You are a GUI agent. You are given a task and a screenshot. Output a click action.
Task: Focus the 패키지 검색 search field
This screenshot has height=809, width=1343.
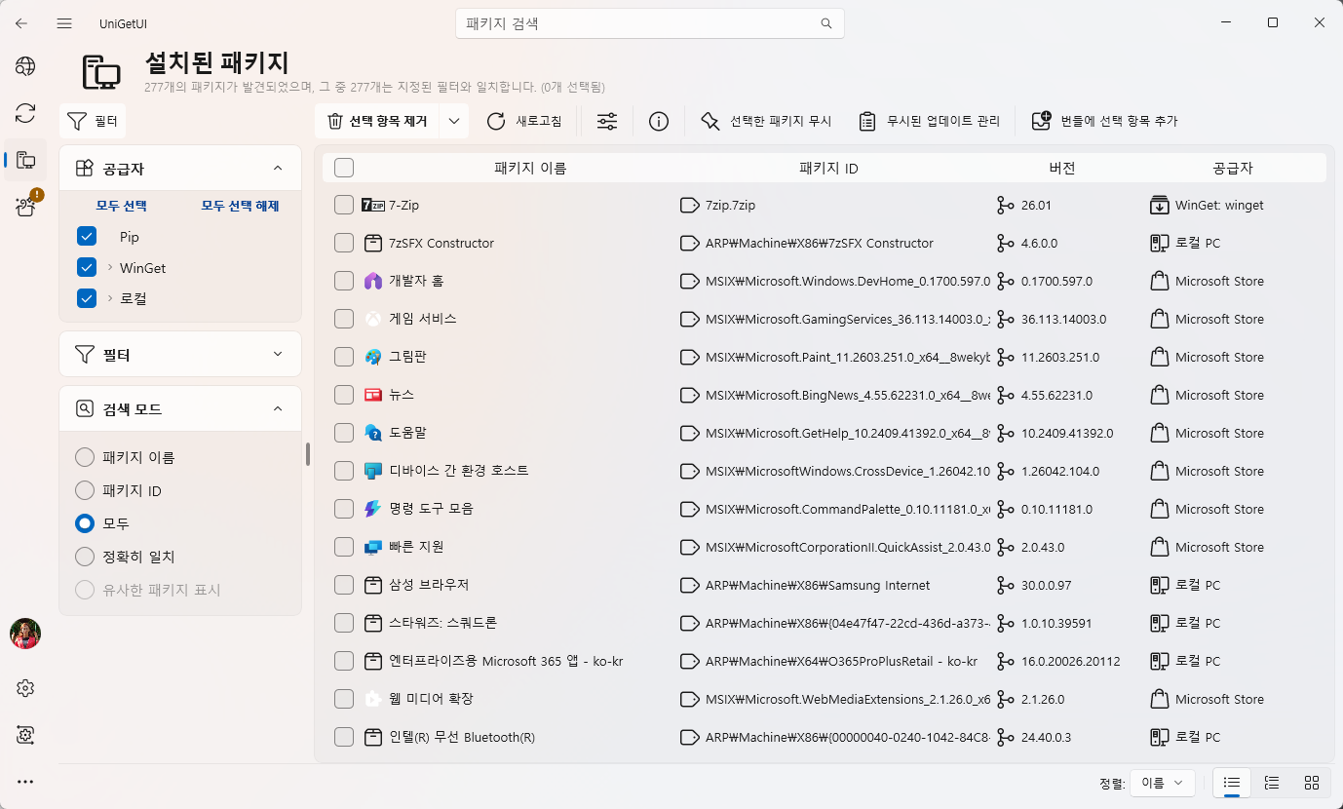(x=650, y=23)
